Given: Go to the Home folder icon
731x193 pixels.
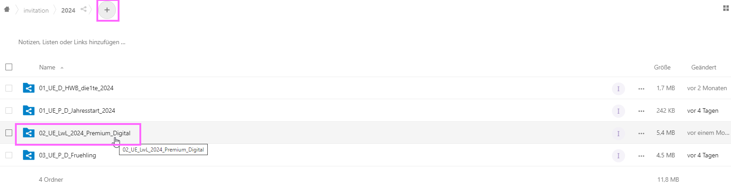Looking at the screenshot, I should 7,9.
